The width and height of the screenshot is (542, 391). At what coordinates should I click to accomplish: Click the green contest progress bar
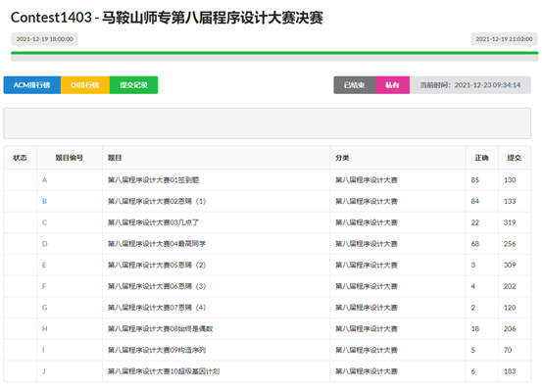274,53
